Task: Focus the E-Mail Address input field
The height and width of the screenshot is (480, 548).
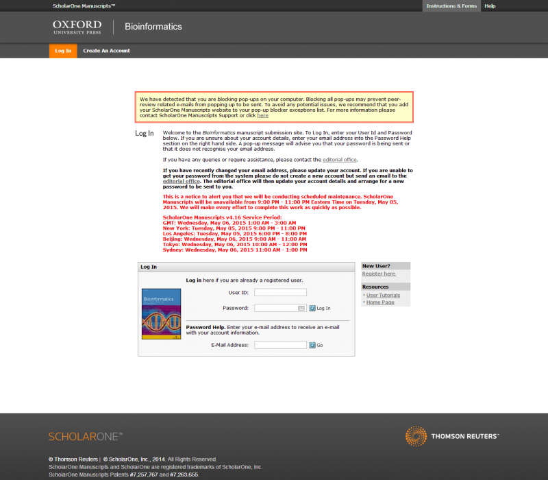Action: [280, 345]
